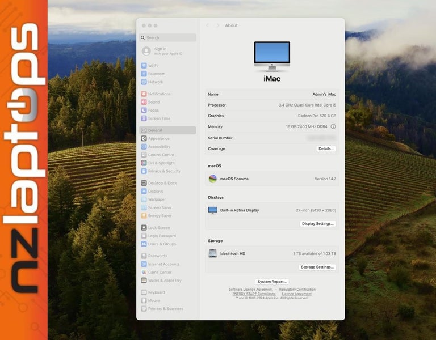The image size is (436, 340).
Task: Select the Sound speaker icon
Action: pyautogui.click(x=144, y=102)
